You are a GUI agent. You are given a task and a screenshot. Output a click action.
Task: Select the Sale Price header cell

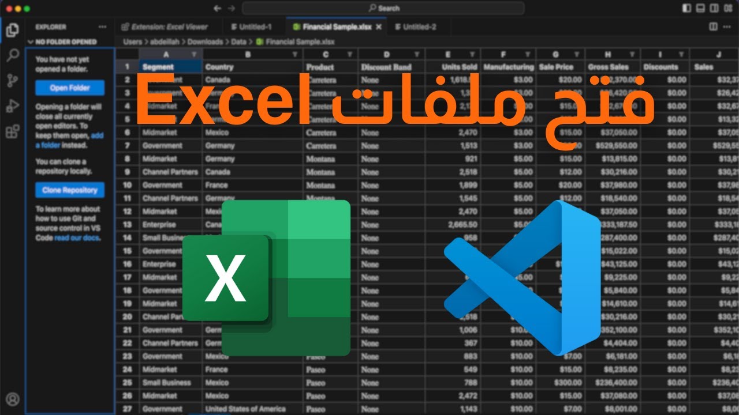(561, 67)
